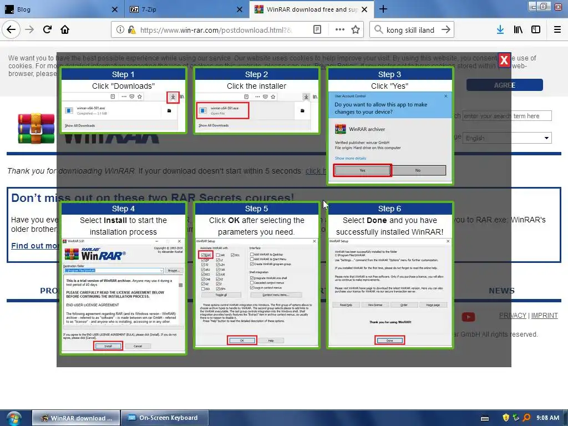Click the YouTube icon in footer
Image resolution: width=568 pixels, height=426 pixels.
tap(468, 317)
